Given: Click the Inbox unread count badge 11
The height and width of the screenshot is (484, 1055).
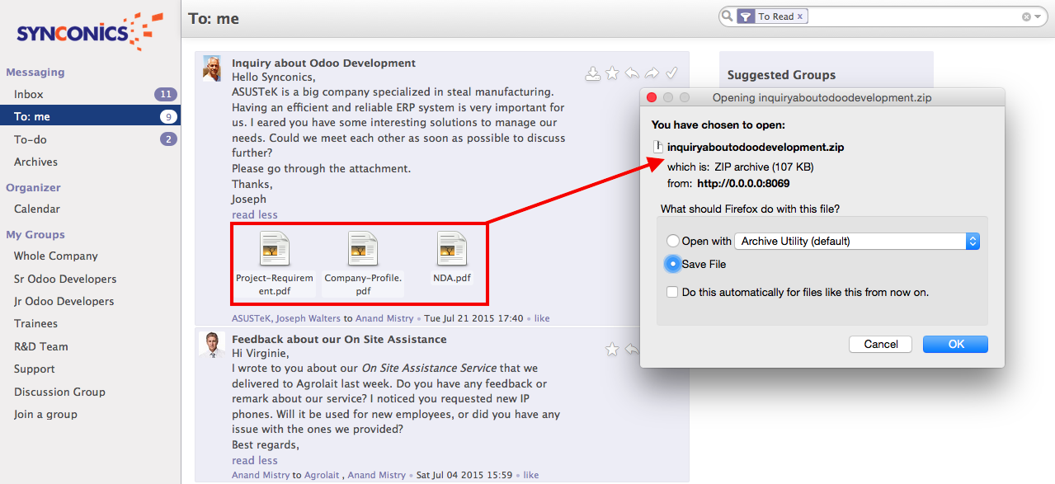Looking at the screenshot, I should click(x=166, y=94).
